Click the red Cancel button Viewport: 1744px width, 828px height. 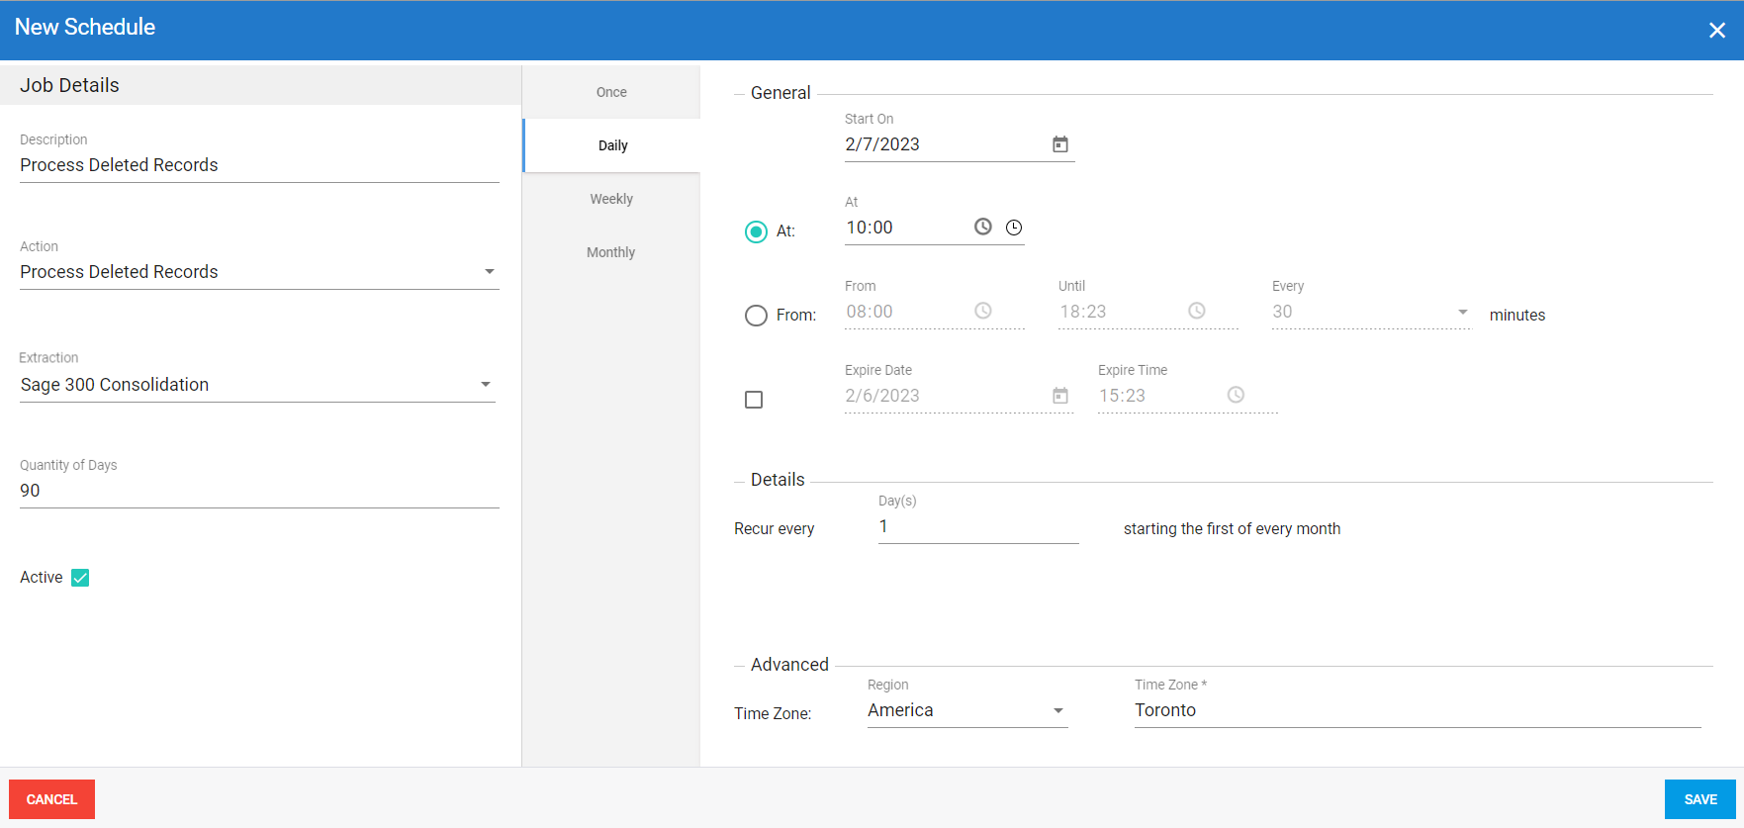pyautogui.click(x=51, y=799)
